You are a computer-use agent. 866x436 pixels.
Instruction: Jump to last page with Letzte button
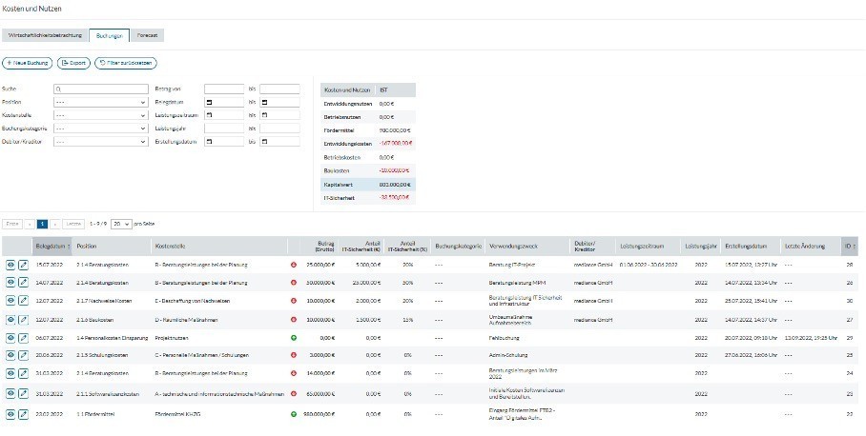coord(73,225)
